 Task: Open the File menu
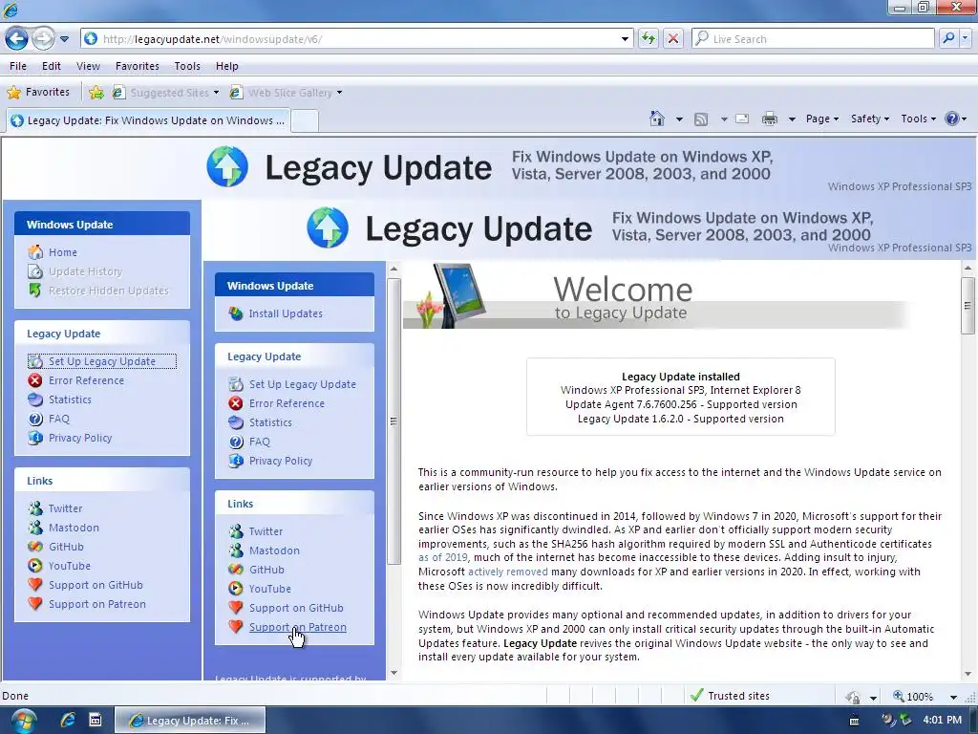(x=18, y=66)
